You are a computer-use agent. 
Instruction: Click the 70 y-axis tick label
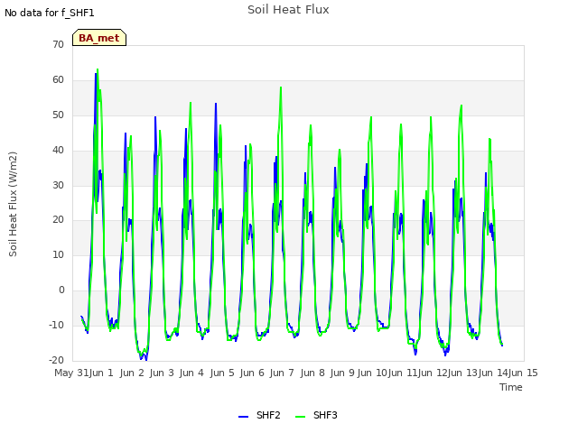click(58, 44)
